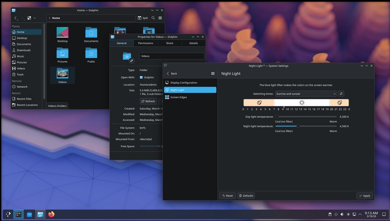Open clock showing 9:13 AM
390x221 pixels.
pyautogui.click(x=371, y=214)
